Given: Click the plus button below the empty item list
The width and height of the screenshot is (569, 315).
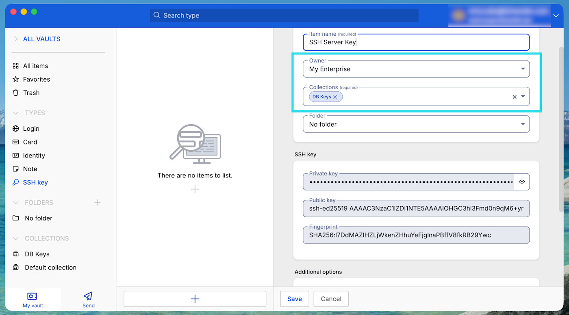Looking at the screenshot, I should pos(195,299).
